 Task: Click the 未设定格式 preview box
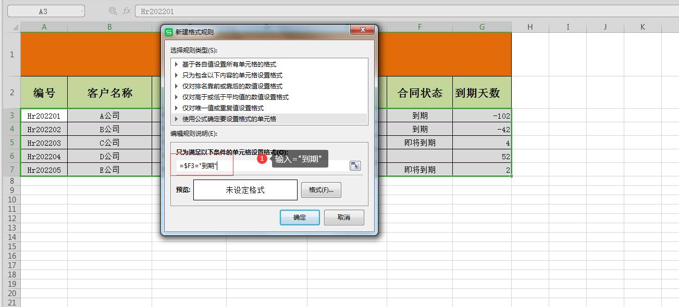(245, 190)
